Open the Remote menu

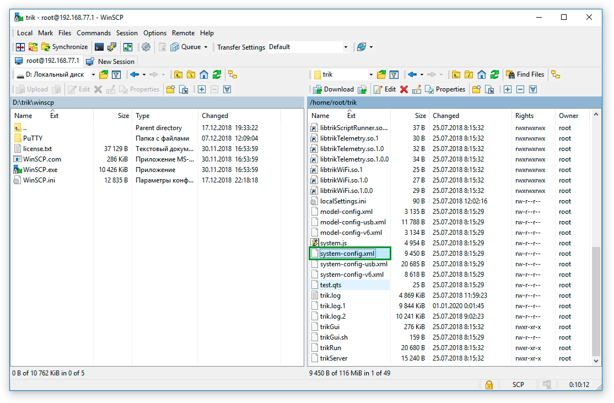coord(183,33)
